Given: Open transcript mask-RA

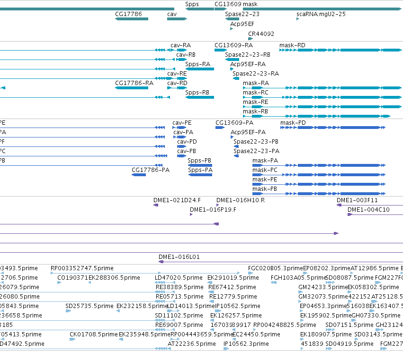Looking at the screenshot, I should pyautogui.click(x=256, y=83).
